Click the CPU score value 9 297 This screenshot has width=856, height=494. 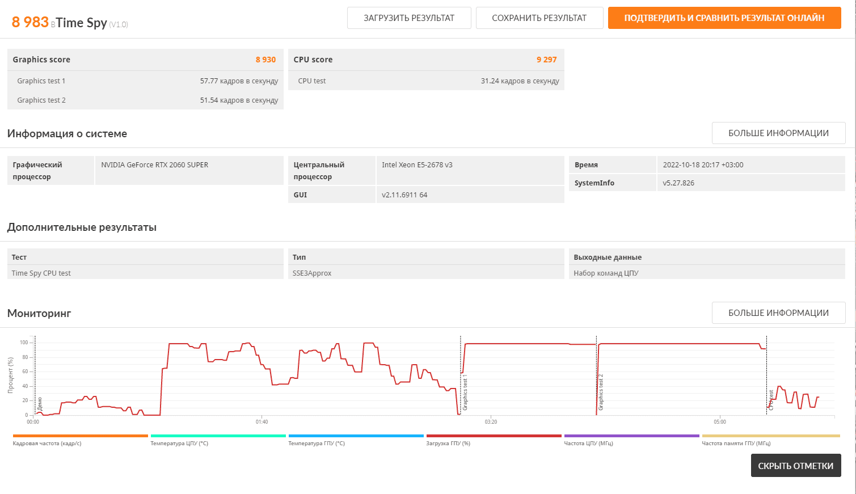pos(547,60)
